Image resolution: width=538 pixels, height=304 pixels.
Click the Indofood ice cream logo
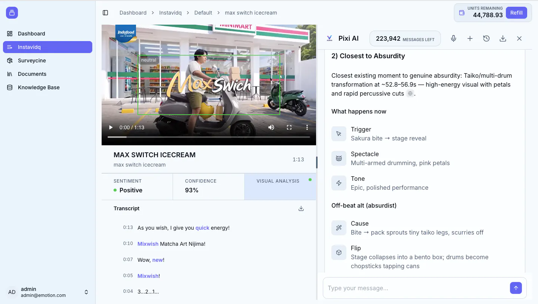tap(126, 34)
